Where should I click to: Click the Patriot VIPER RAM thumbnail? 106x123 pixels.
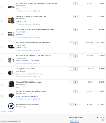coord(11,34)
